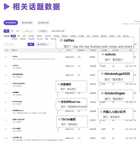The width and height of the screenshot is (140, 145).
Task: Open the tiktokrefuge2025 topic row title
Action: (x=19, y=83)
